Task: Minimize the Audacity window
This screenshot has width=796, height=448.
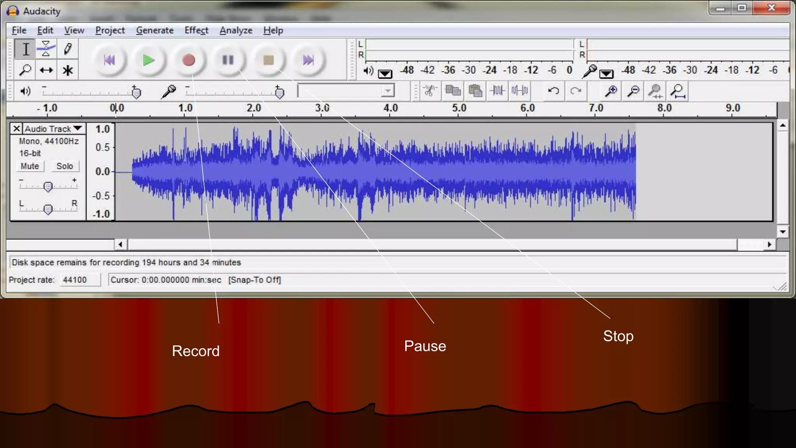Action: coord(721,8)
